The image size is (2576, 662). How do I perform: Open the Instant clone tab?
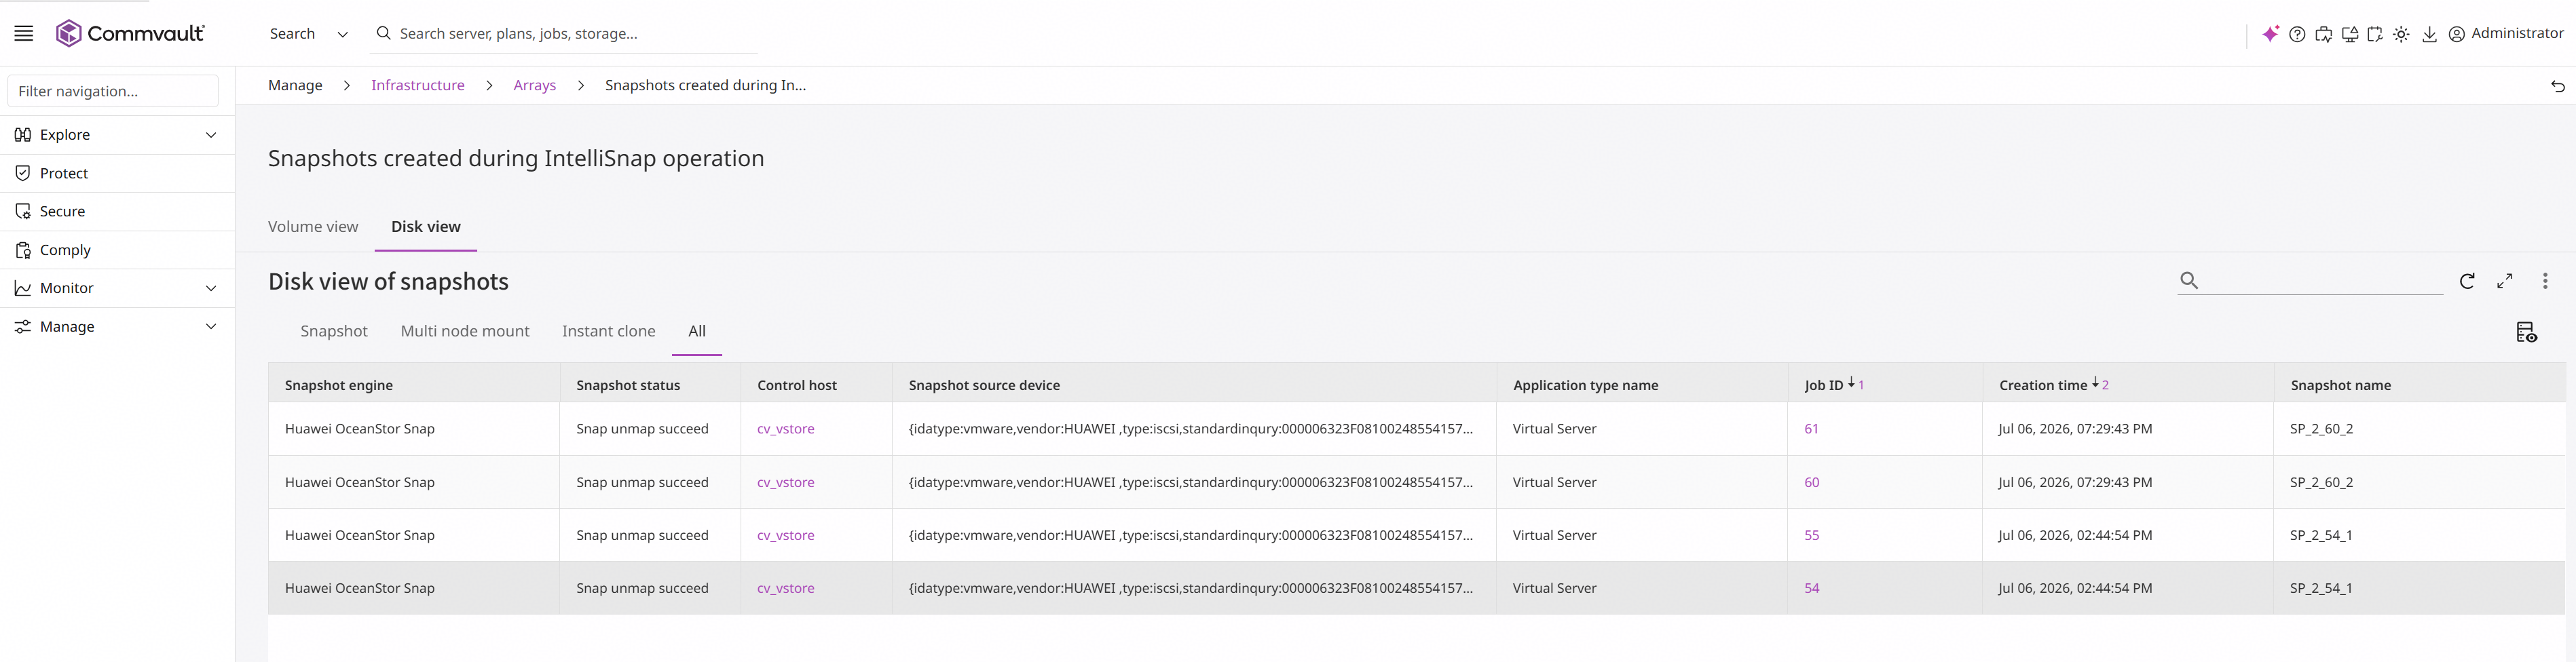pos(609,331)
